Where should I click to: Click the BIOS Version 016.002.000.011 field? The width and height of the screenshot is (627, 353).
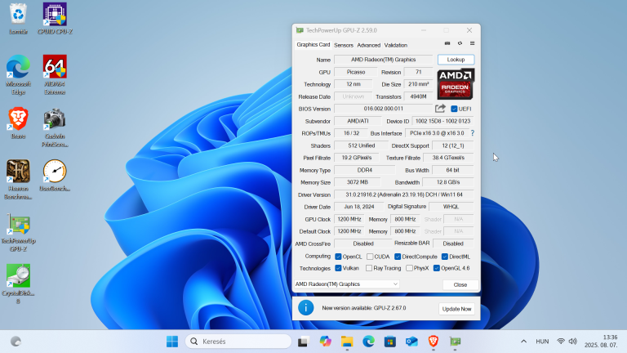pyautogui.click(x=384, y=109)
